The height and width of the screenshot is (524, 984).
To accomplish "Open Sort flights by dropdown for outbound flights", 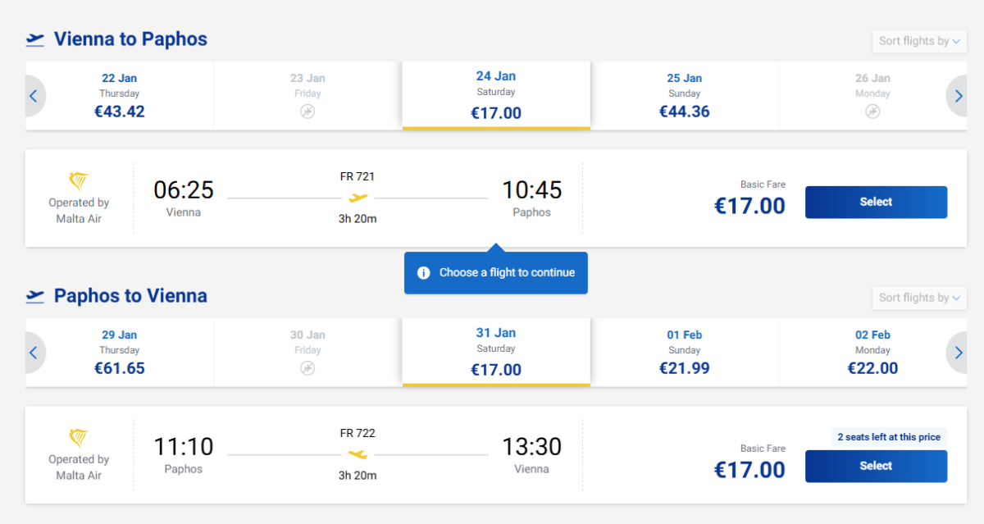I will tap(919, 41).
